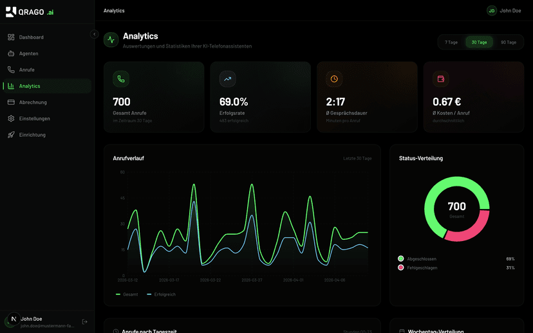Select the 90 Tage time range
The height and width of the screenshot is (333, 533).
tap(509, 42)
